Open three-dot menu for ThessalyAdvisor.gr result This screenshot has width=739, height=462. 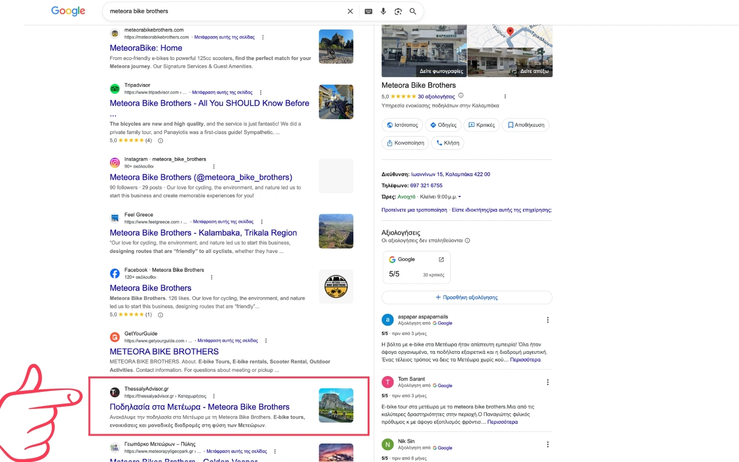[x=213, y=396]
